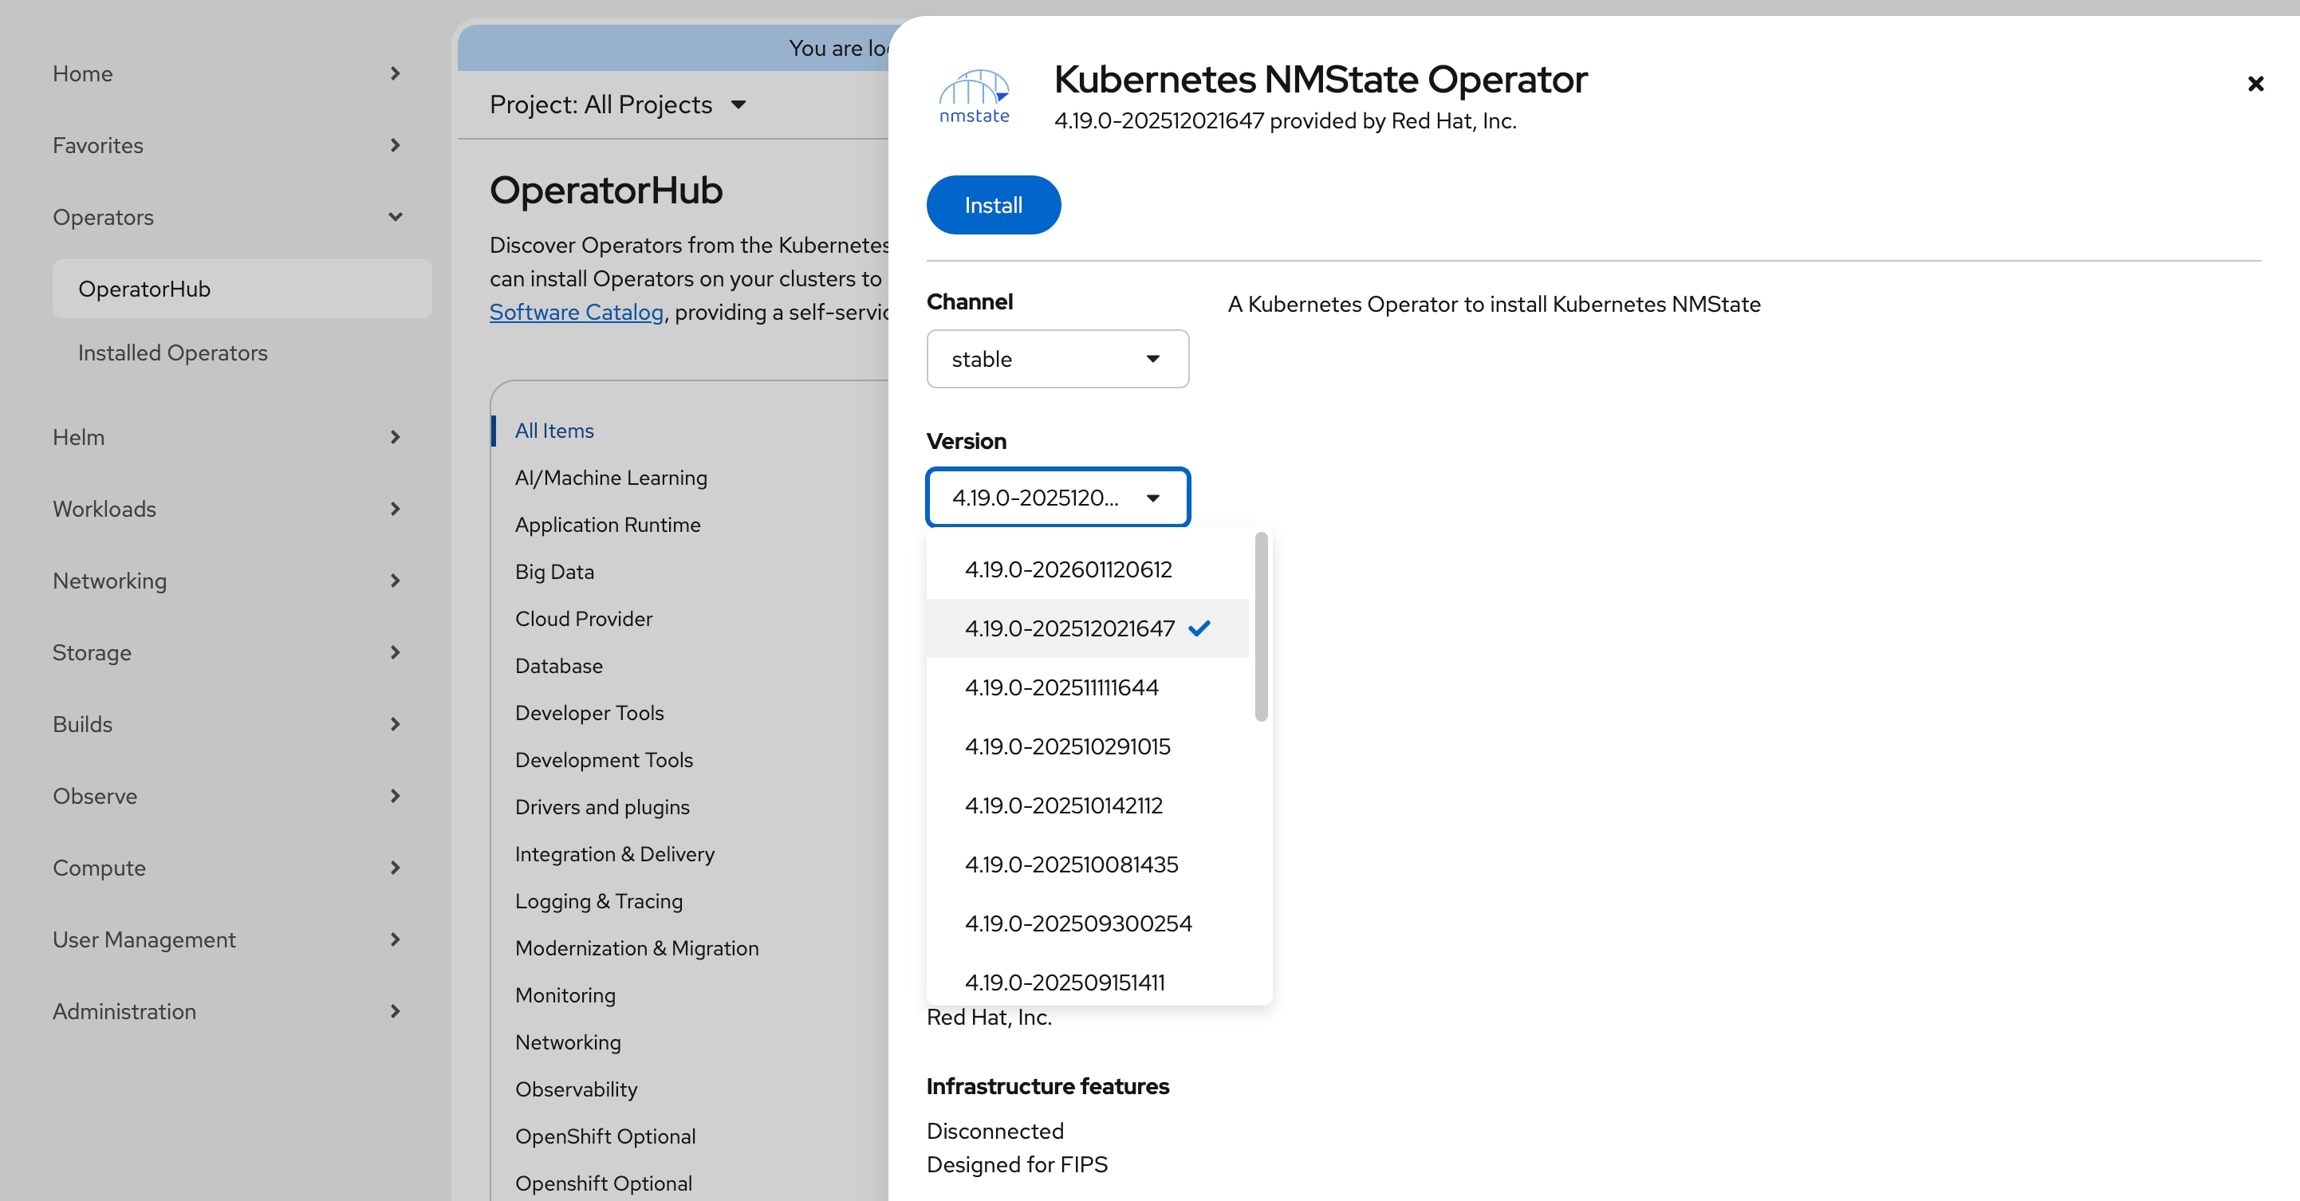Image resolution: width=2300 pixels, height=1201 pixels.
Task: Choose version 4.19.0-202509300254
Action: point(1088,923)
